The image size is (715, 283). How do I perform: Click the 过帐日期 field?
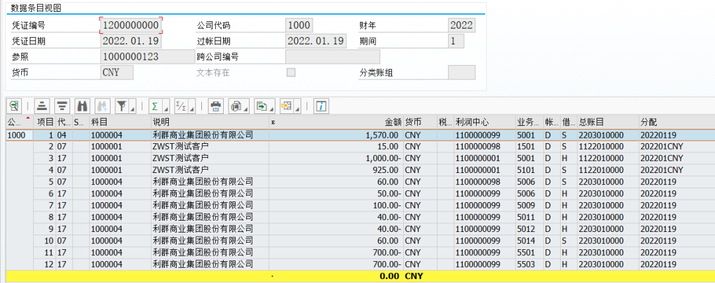click(316, 40)
